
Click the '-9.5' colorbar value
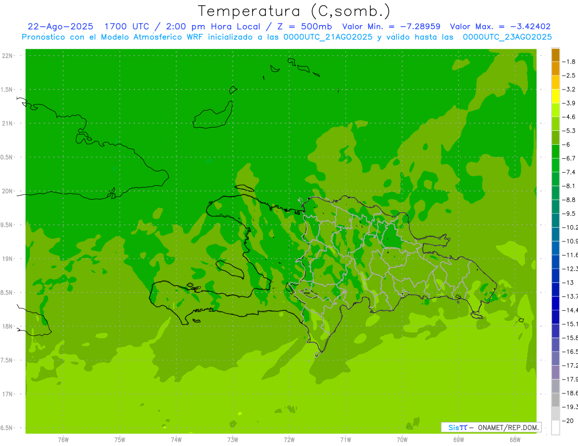[569, 214]
